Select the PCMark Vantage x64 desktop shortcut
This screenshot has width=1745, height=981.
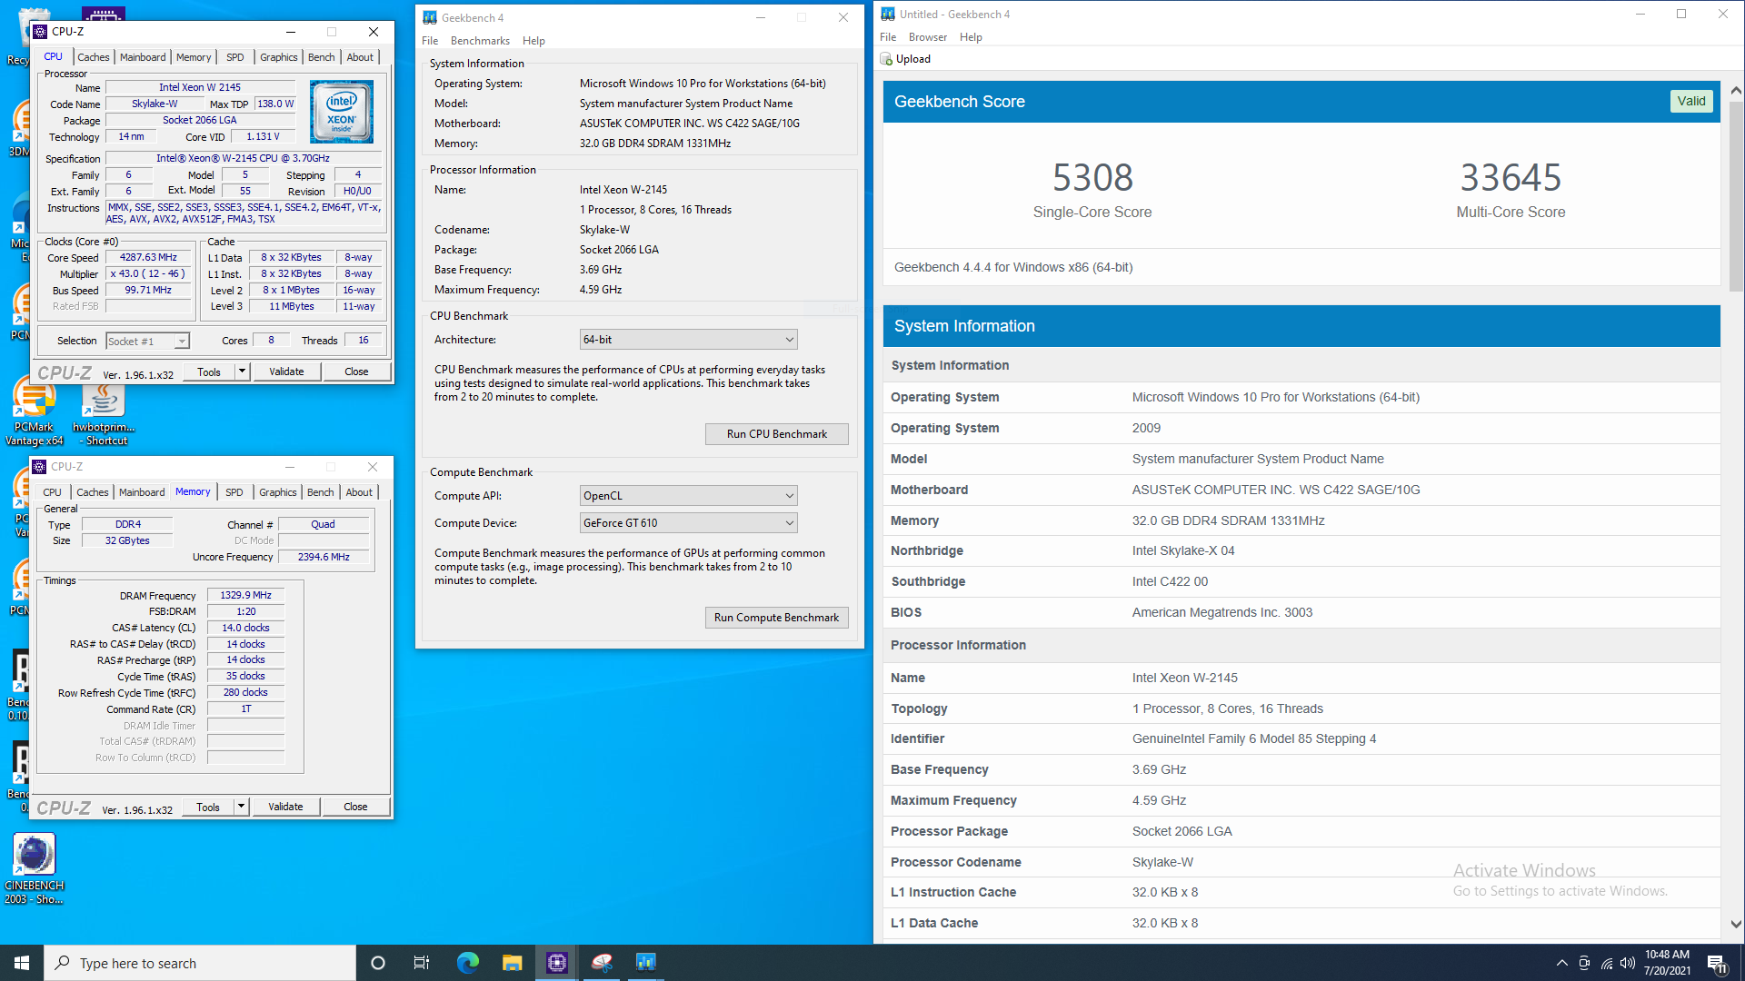[35, 411]
